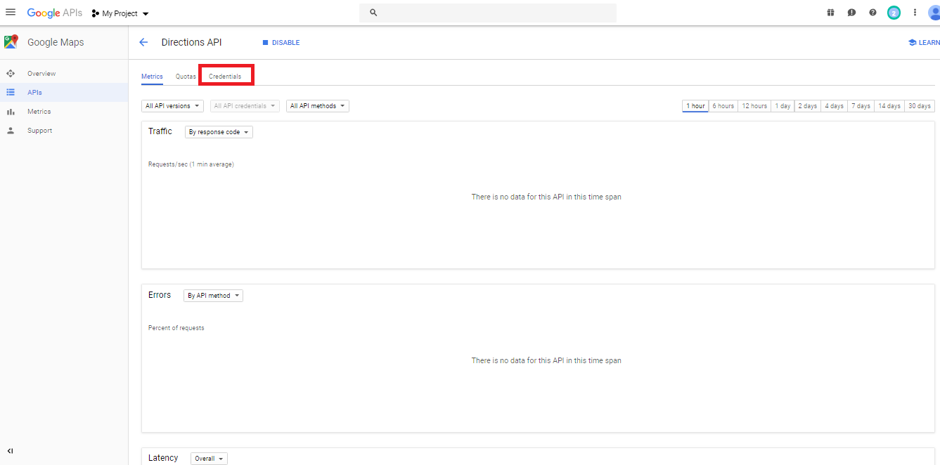Open the All API credentials dropdown
940x465 pixels.
[245, 106]
